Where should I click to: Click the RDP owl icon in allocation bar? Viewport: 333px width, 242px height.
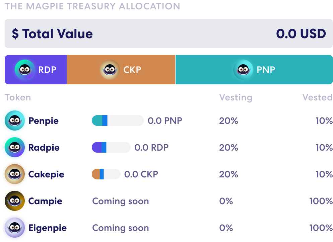click(25, 70)
